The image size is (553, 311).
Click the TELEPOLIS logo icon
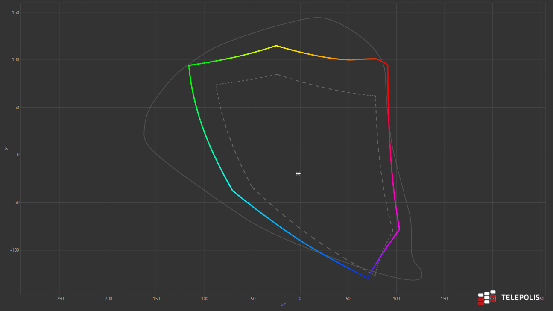(x=487, y=298)
